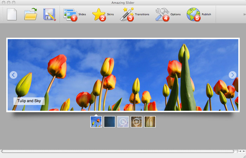246x158 pixels.
Task: Click the scroll right arrow button
Action: click(244, 151)
